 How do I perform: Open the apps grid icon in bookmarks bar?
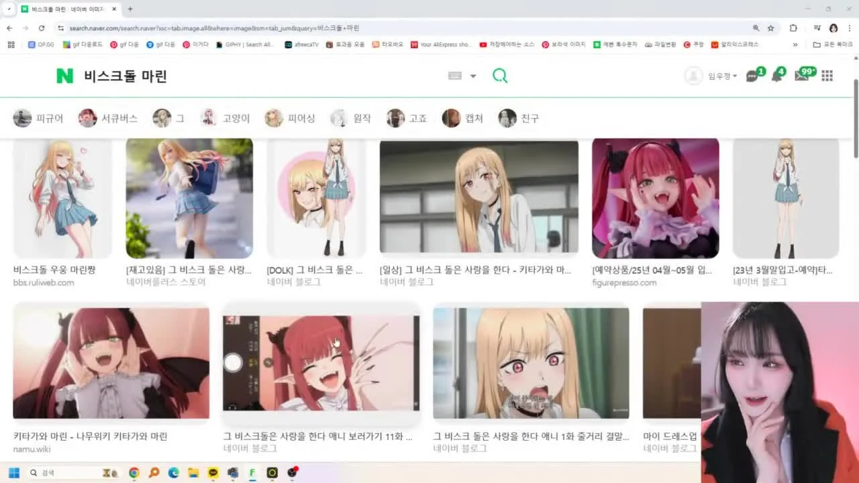coord(11,44)
